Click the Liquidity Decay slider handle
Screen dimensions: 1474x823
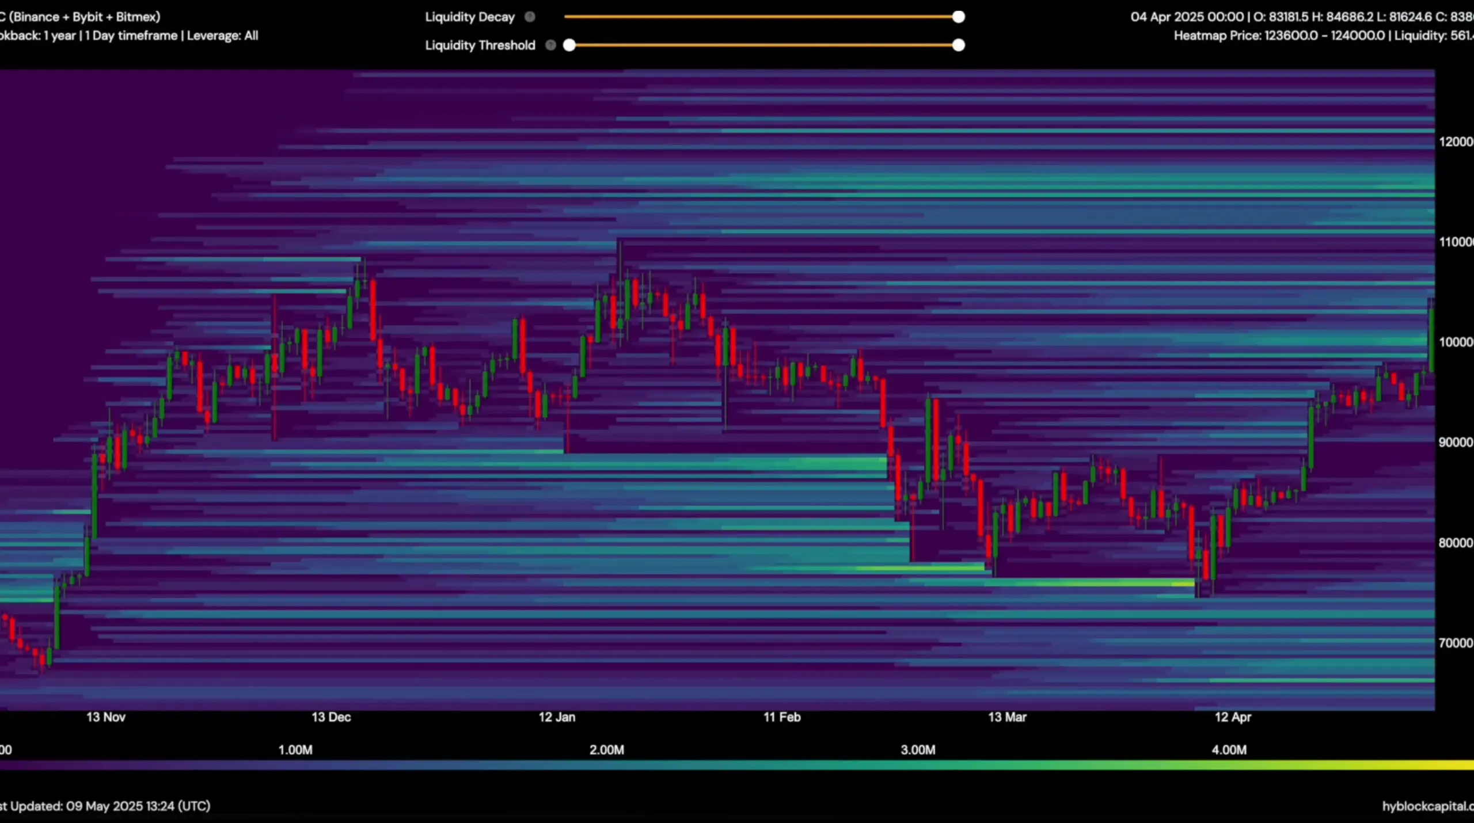pyautogui.click(x=958, y=17)
